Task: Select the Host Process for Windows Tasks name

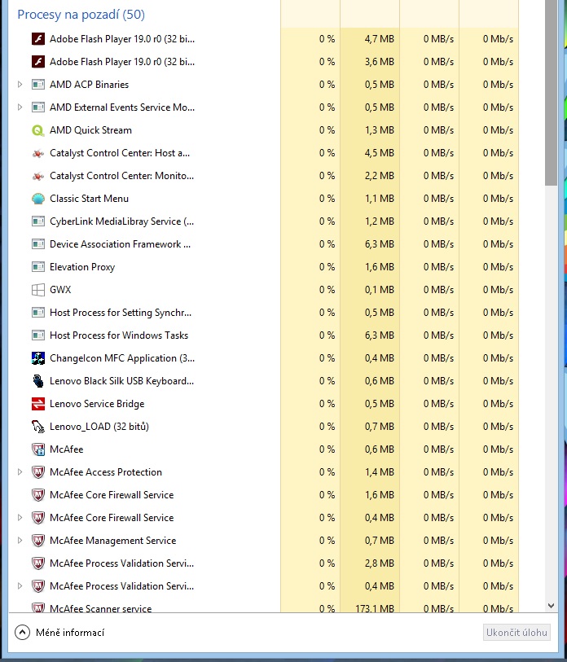Action: 119,335
